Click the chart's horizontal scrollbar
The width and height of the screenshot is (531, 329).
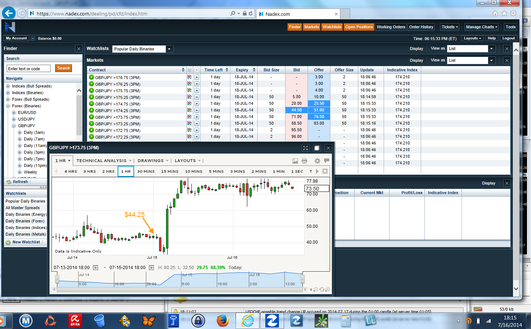(x=180, y=290)
